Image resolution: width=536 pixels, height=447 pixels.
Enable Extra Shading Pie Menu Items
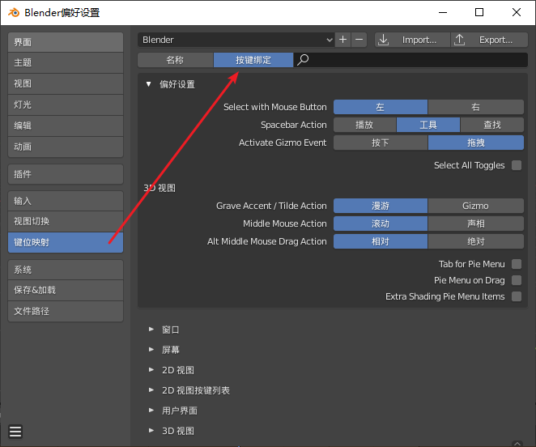(x=517, y=296)
